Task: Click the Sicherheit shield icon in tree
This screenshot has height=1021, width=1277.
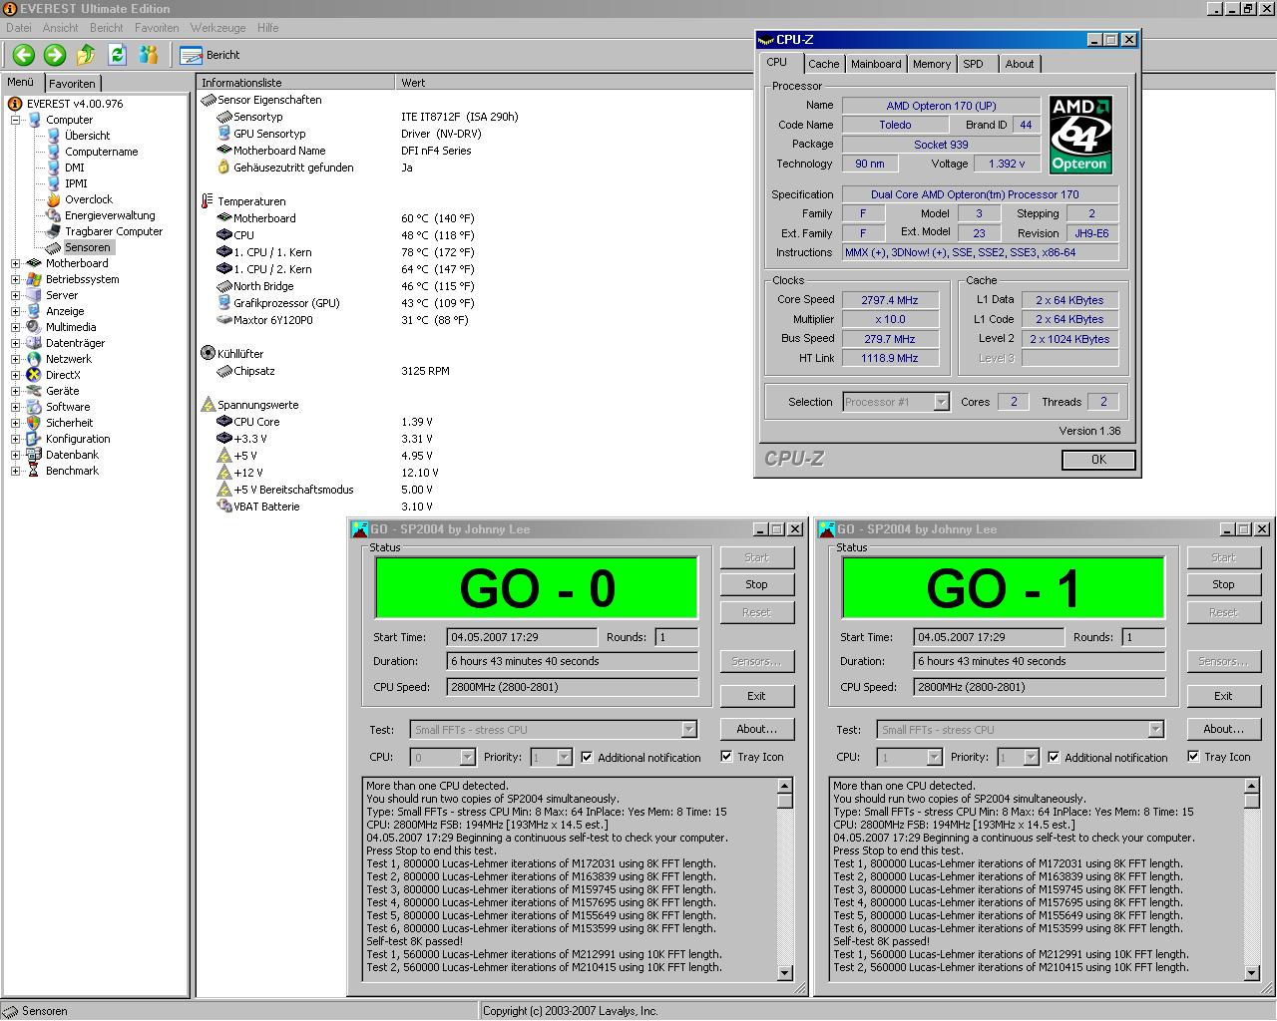Action: coord(35,423)
